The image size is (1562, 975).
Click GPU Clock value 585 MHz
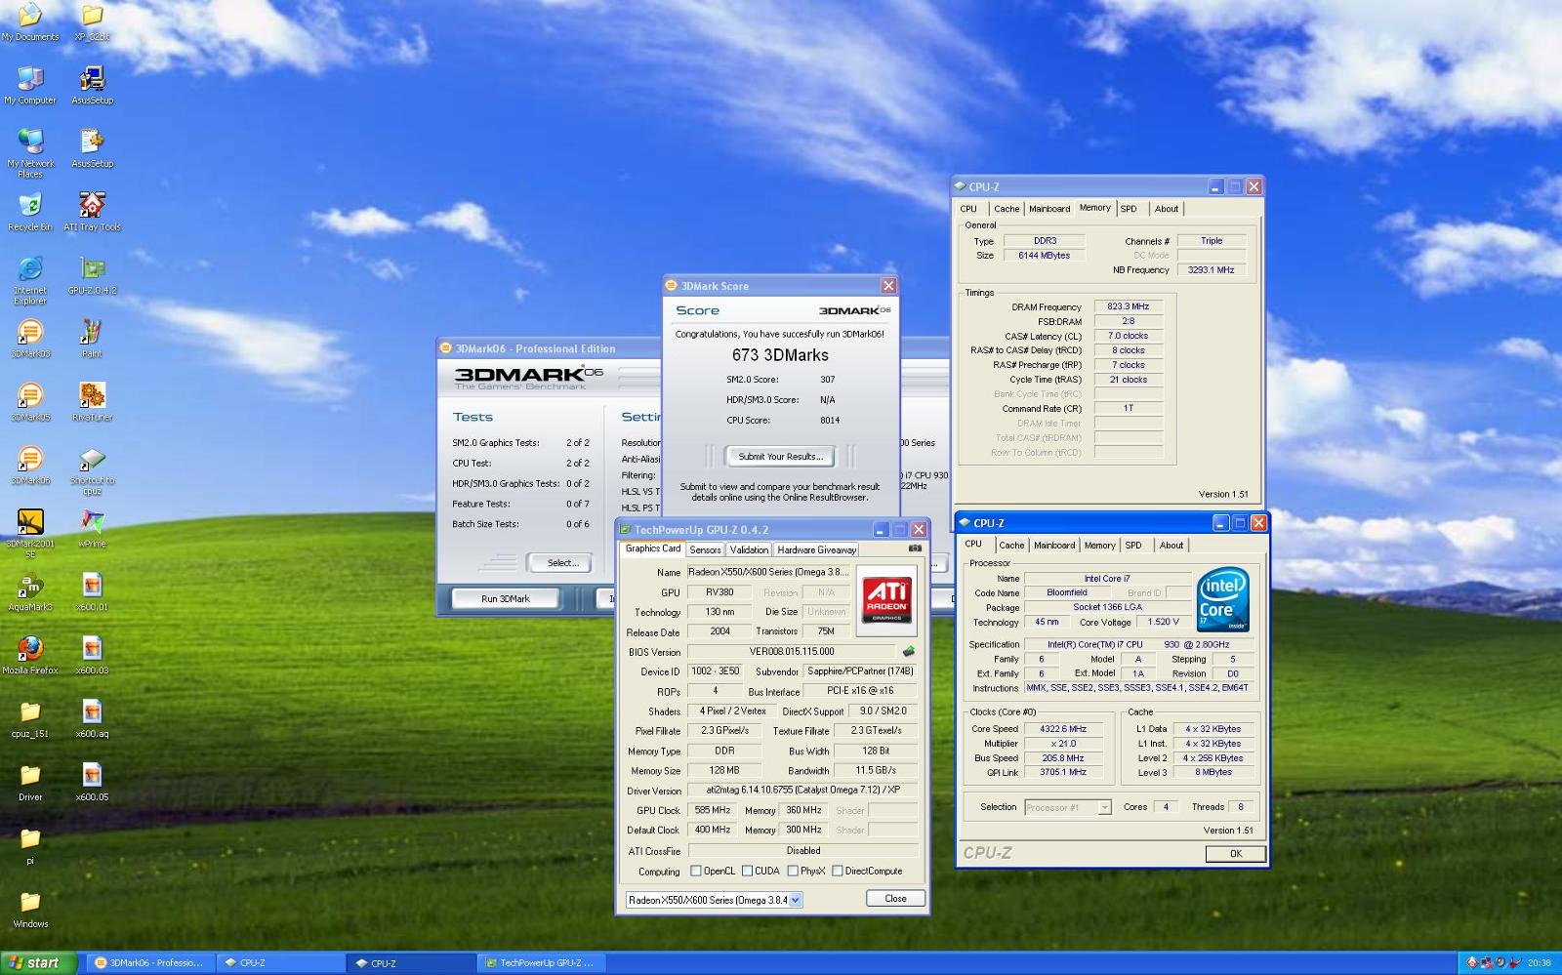click(712, 810)
